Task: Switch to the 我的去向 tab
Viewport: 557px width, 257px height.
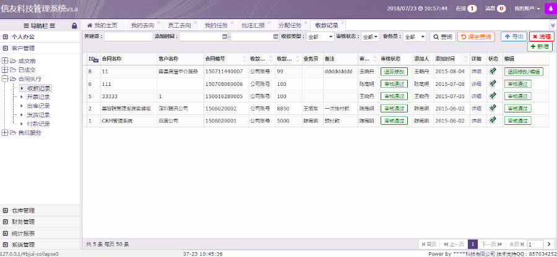Action: (x=142, y=25)
